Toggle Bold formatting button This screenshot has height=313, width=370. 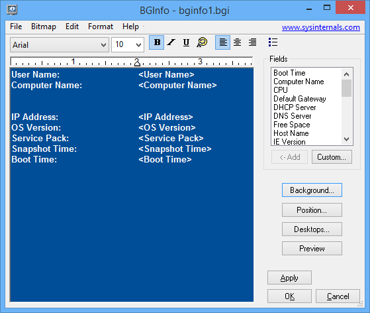[157, 42]
